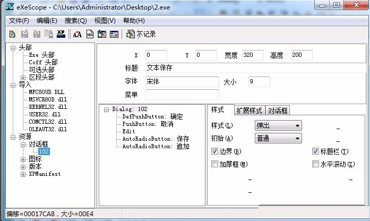Select KERNEL32.dll in the import tree
Image resolution: width=370 pixels, height=221 pixels.
tap(48, 106)
